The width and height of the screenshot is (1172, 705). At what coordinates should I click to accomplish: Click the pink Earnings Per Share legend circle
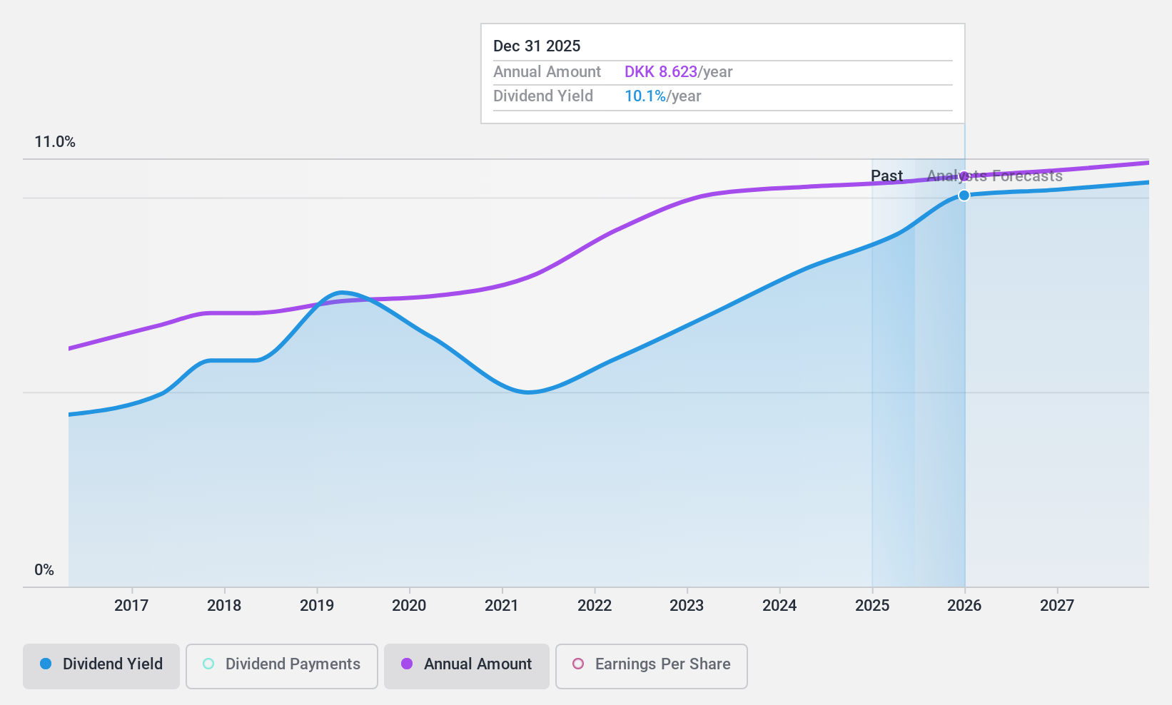pyautogui.click(x=578, y=664)
